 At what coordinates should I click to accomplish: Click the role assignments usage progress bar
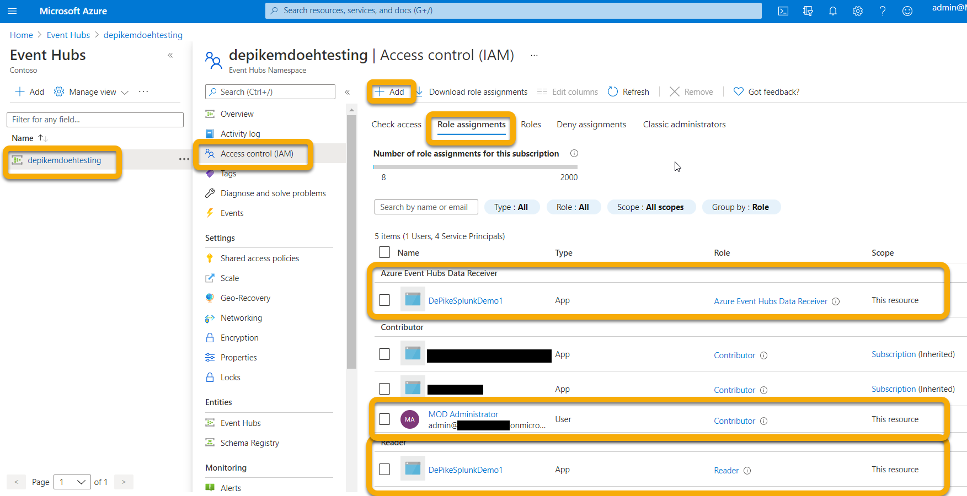pos(476,166)
